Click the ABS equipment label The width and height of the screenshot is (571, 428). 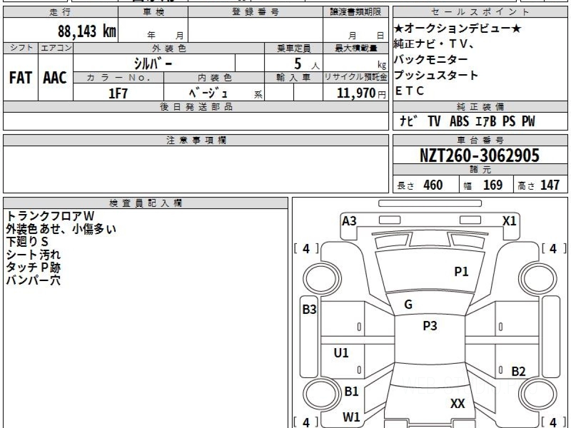tap(459, 121)
